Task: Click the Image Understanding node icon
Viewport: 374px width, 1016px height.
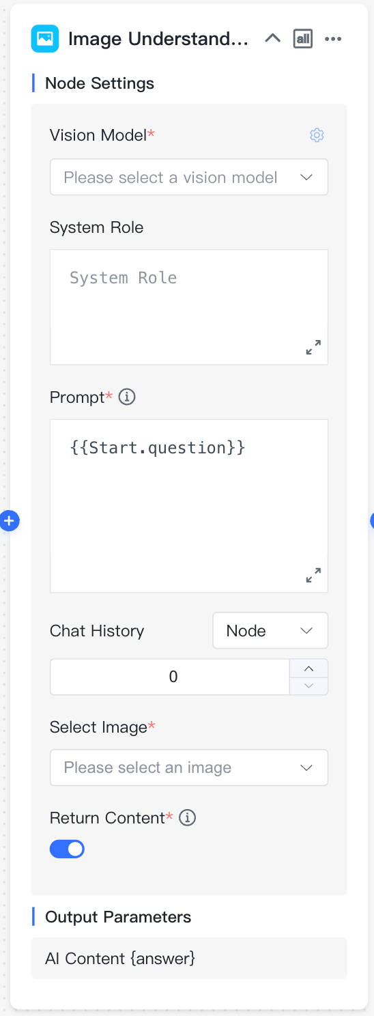Action: click(45, 39)
